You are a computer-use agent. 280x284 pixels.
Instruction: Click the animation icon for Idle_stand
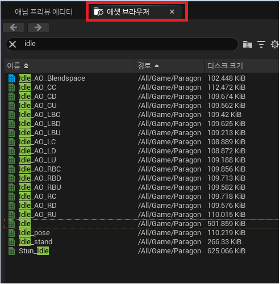(11, 242)
